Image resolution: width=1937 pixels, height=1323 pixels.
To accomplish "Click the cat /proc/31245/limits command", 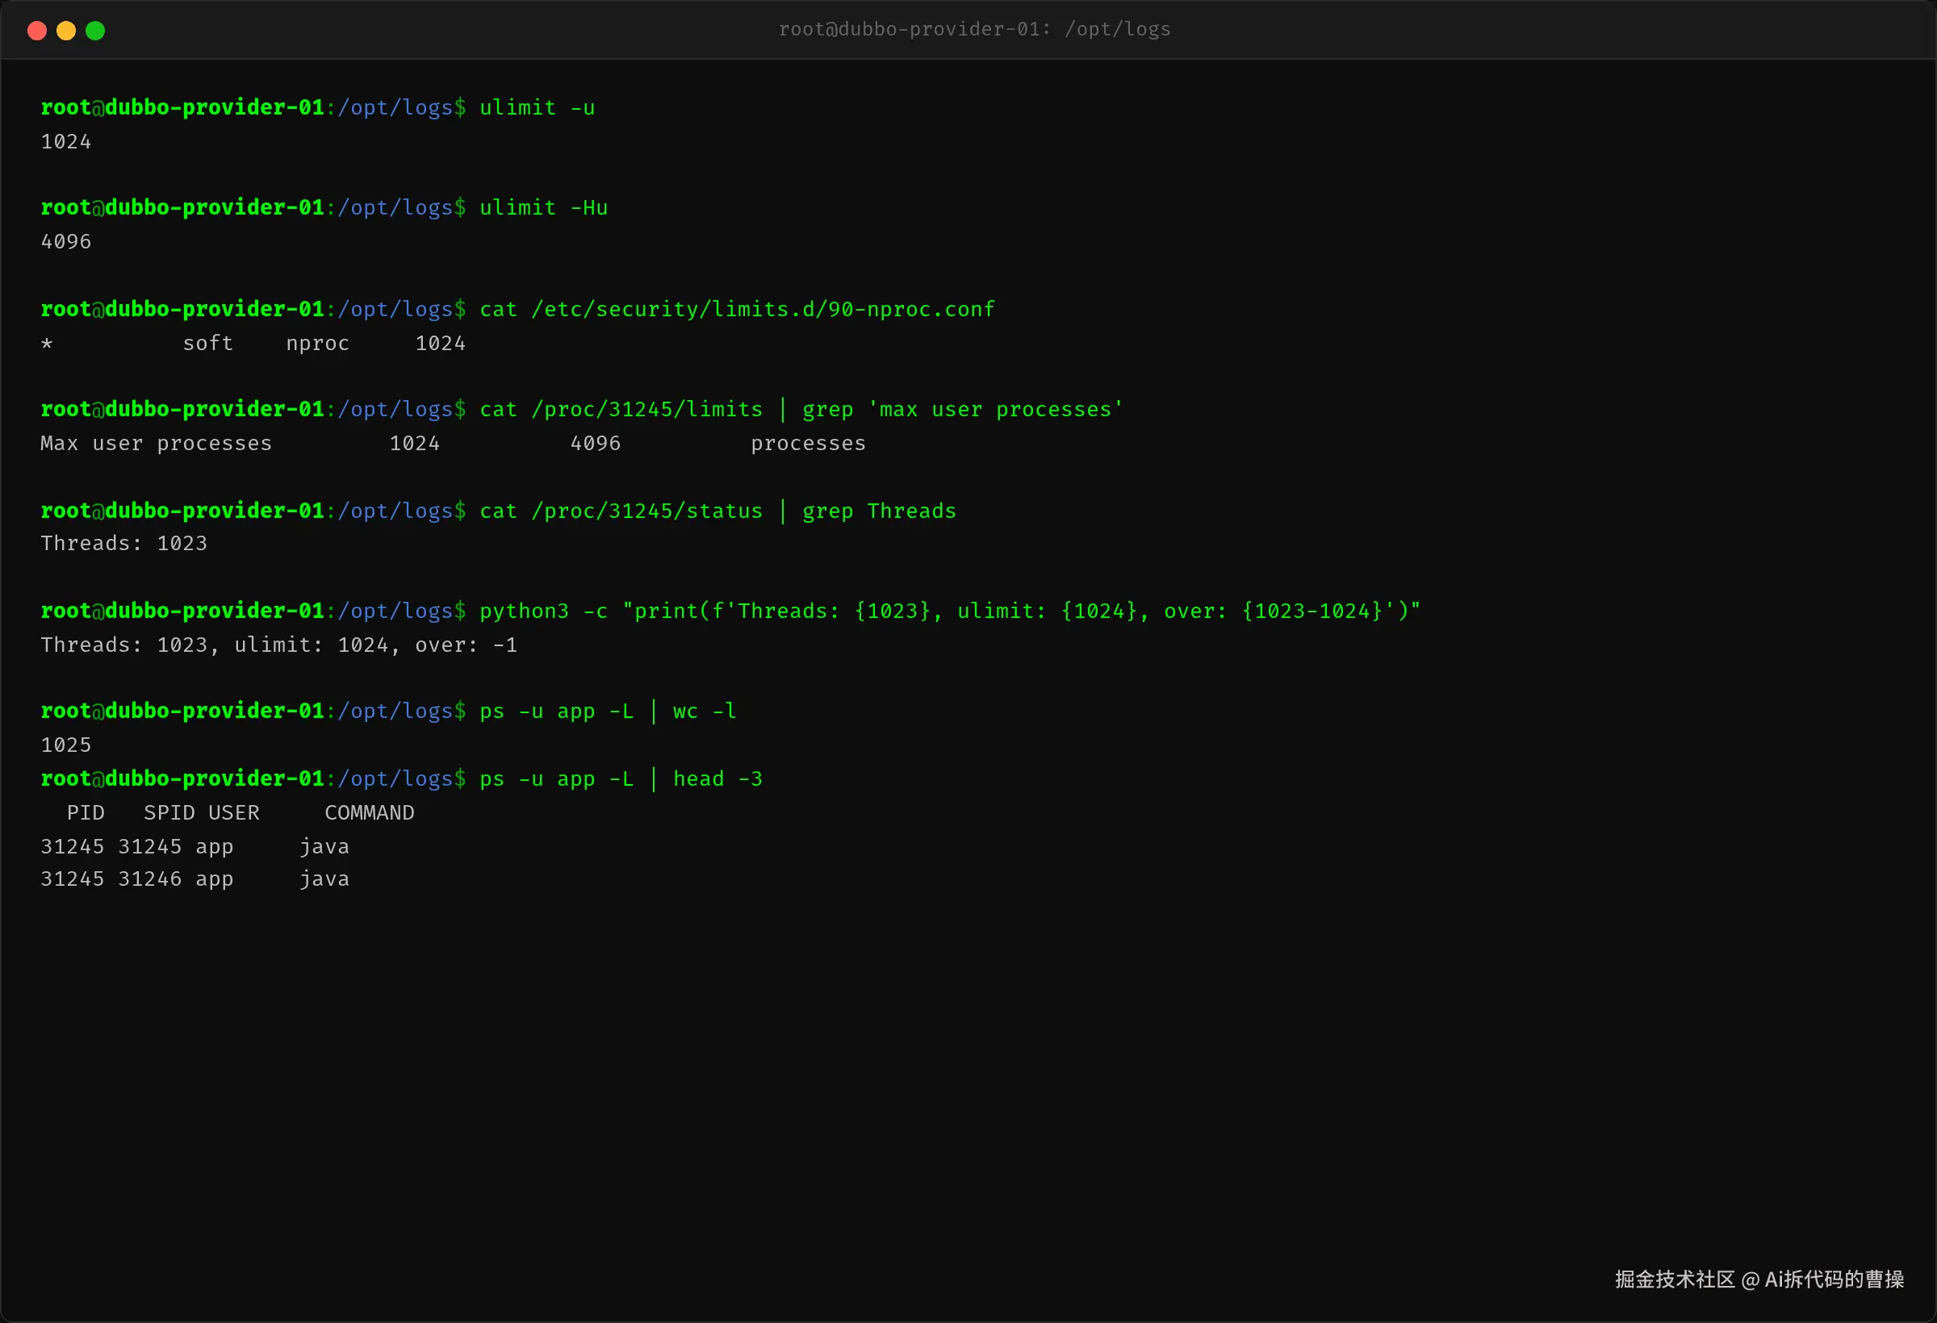I will coord(801,409).
